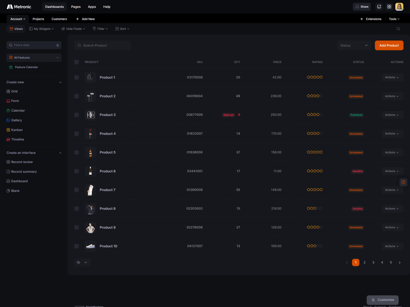Open the Pages menu in top navigation

click(76, 7)
